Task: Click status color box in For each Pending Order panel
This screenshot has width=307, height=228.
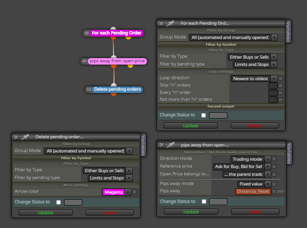Action: pyautogui.click(x=218, y=115)
